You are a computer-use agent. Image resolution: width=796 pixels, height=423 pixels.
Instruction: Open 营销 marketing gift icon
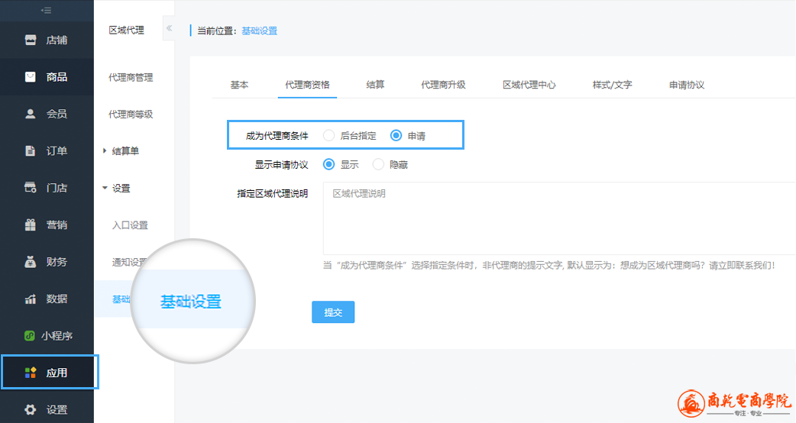click(x=31, y=224)
